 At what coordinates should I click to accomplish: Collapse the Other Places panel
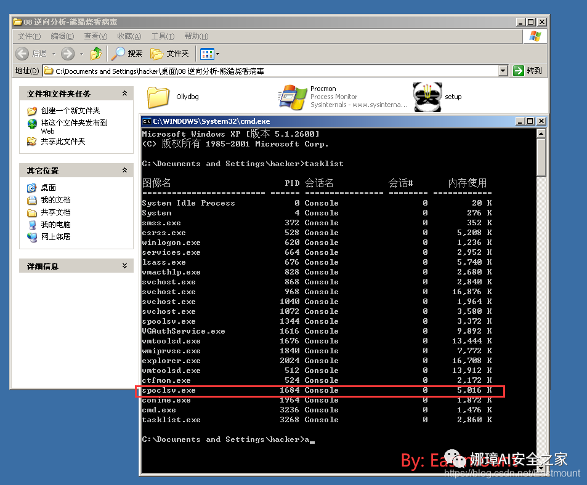coord(124,170)
